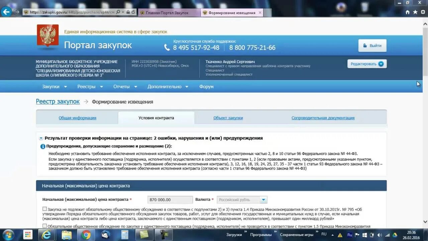Click the security lock icon in the address bar
Viewport: 428px width, 241px height.
pyautogui.click(x=128, y=12)
